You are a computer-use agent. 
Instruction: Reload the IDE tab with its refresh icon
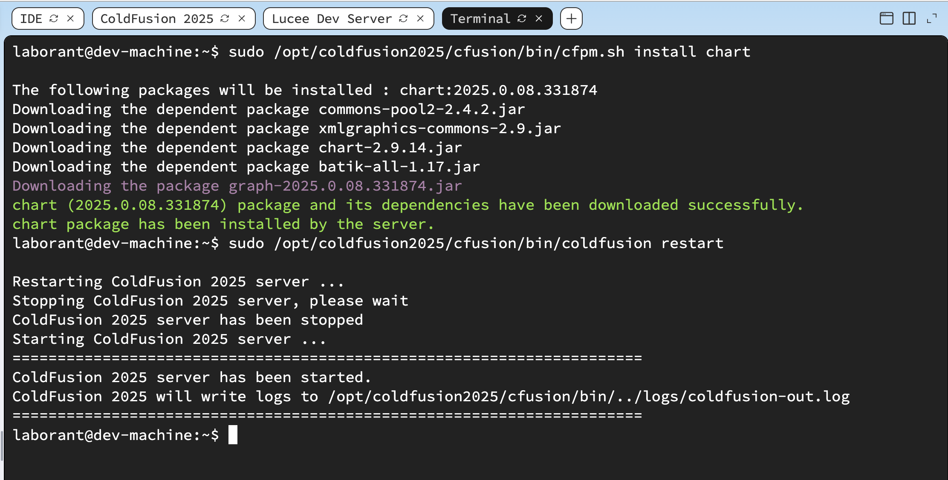click(54, 19)
